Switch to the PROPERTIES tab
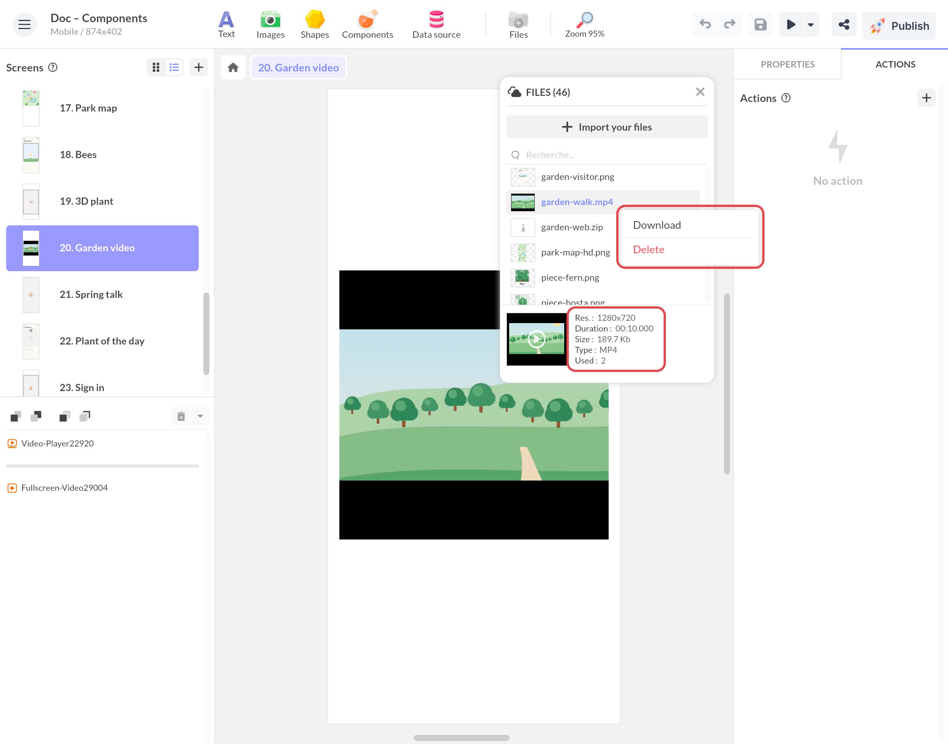The image size is (948, 744). [787, 64]
